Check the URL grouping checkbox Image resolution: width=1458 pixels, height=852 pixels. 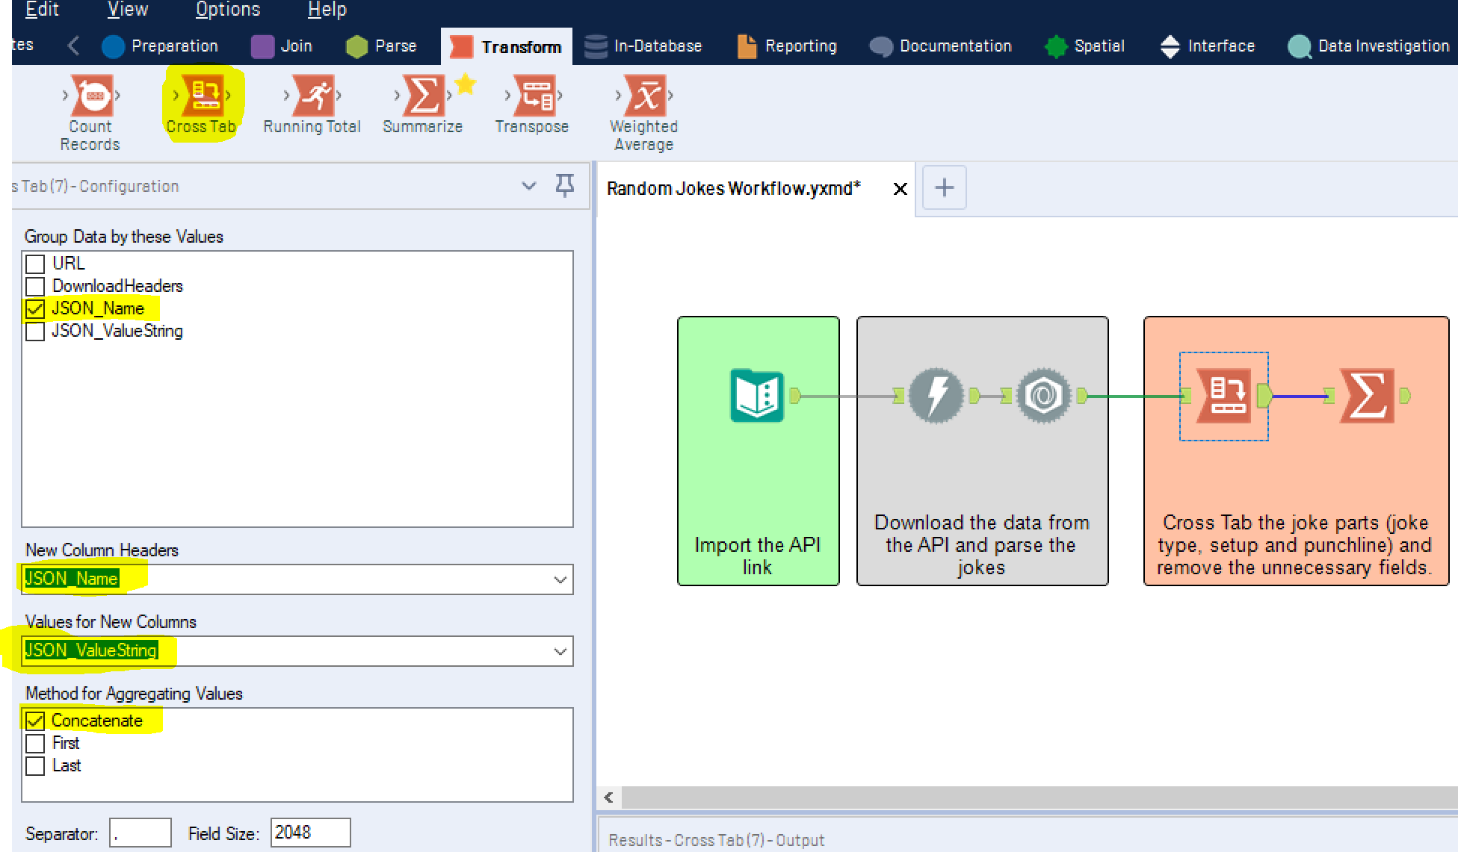35,264
